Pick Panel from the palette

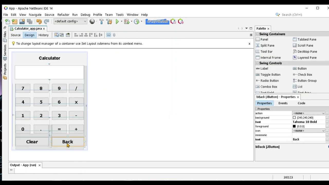point(262,39)
